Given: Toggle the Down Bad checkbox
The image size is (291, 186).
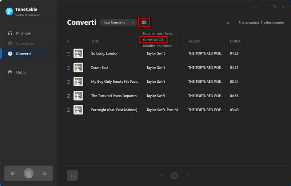Looking at the screenshot, I should click(x=68, y=68).
